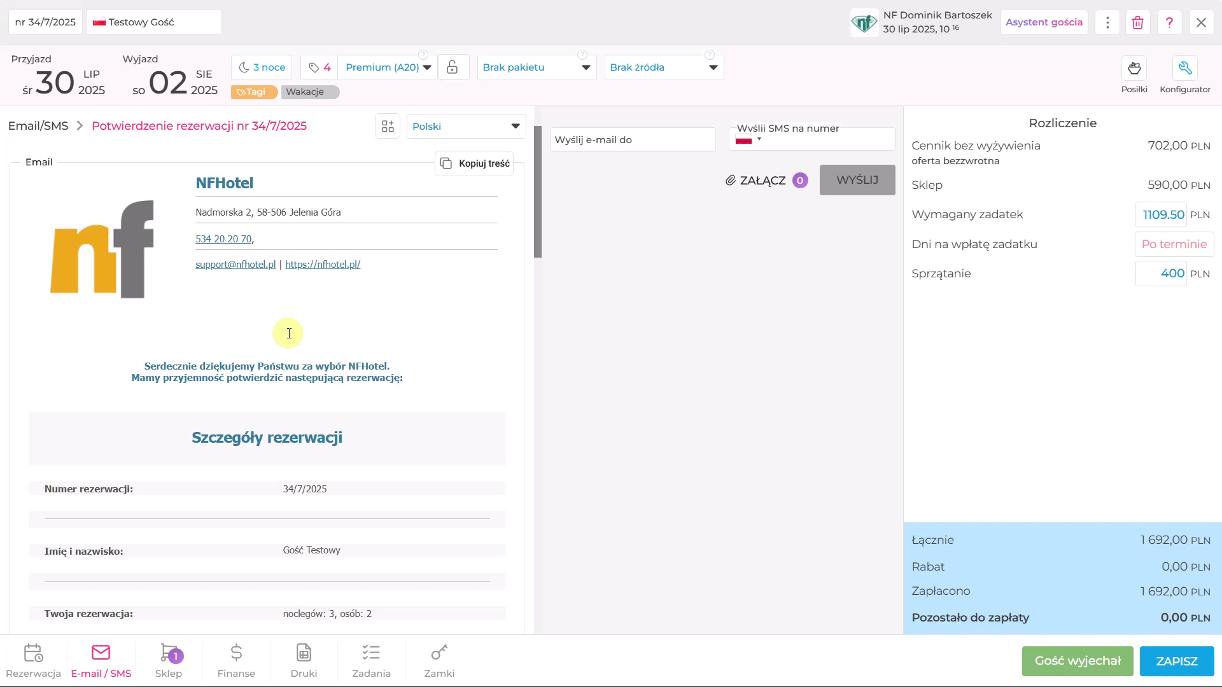1222x687 pixels.
Task: Open the three-dot more options menu
Action: [x=1107, y=22]
